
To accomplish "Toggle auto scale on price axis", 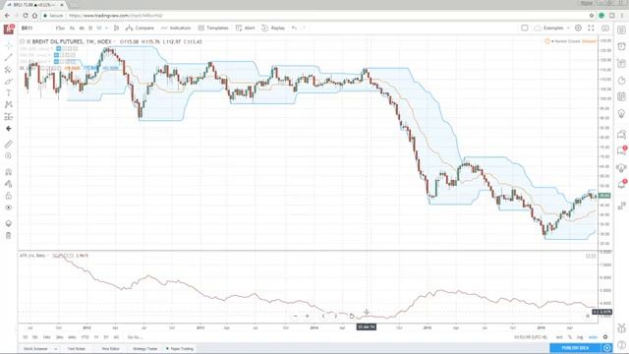I will (x=593, y=337).
